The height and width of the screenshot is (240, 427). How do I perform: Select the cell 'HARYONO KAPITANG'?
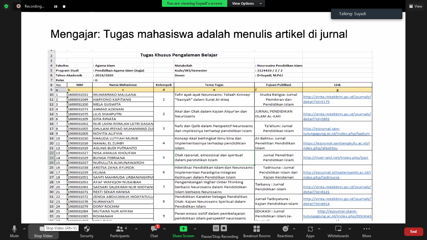[x=123, y=99]
